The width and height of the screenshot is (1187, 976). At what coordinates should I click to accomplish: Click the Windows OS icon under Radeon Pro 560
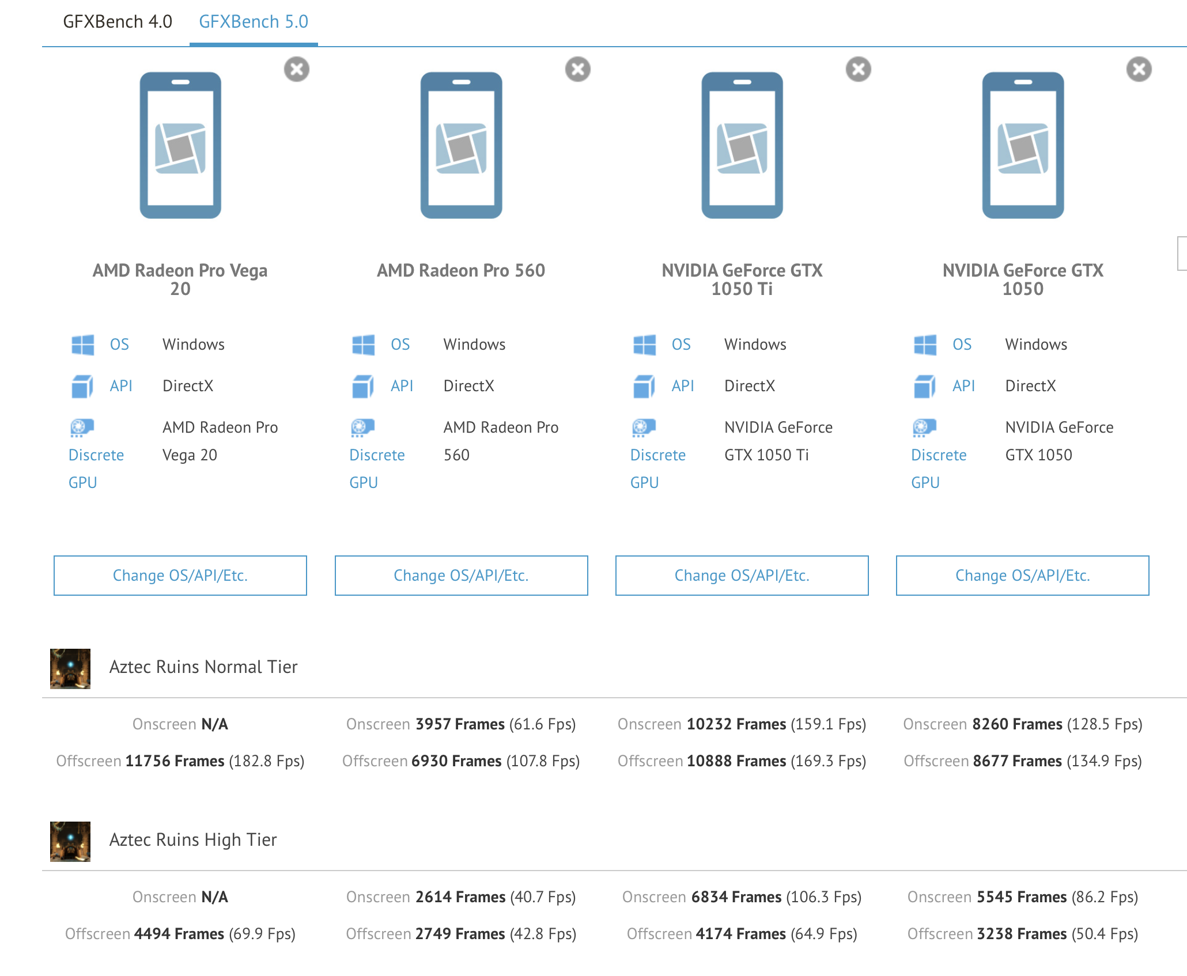[x=364, y=345]
